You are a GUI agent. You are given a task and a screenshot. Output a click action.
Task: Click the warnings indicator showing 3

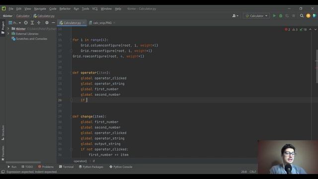(x=295, y=30)
